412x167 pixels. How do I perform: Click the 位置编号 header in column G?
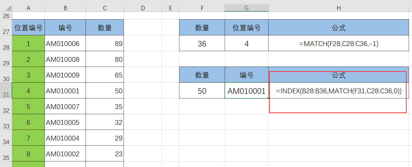coord(247,27)
